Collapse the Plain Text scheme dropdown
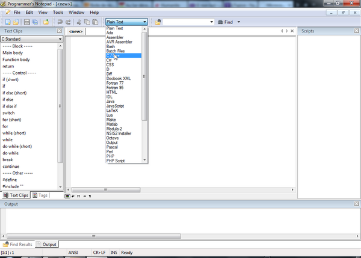Screen dimensions: 361x258 pos(145,22)
